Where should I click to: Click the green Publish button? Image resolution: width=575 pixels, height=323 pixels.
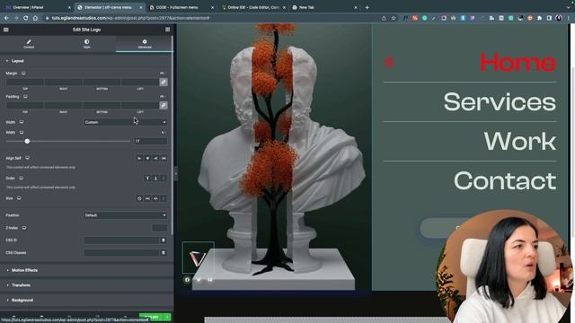point(152,317)
